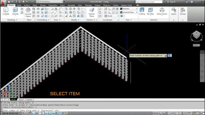Screen dimensions: 205x115
Task: Click the Erase tool in Modify panel
Action: (x=66, y=16)
